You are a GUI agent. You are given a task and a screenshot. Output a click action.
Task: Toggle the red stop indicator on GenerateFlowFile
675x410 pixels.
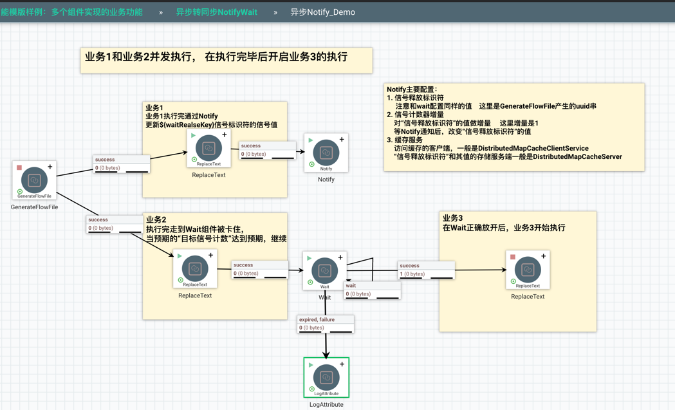[x=19, y=167]
